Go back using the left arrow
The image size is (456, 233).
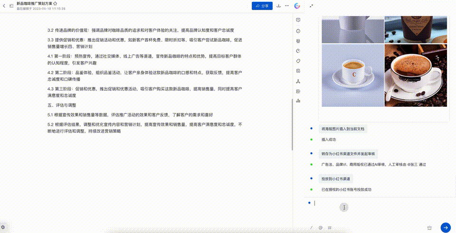click(x=4, y=6)
